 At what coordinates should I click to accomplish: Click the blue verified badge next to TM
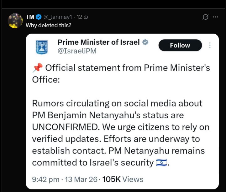click(39, 17)
